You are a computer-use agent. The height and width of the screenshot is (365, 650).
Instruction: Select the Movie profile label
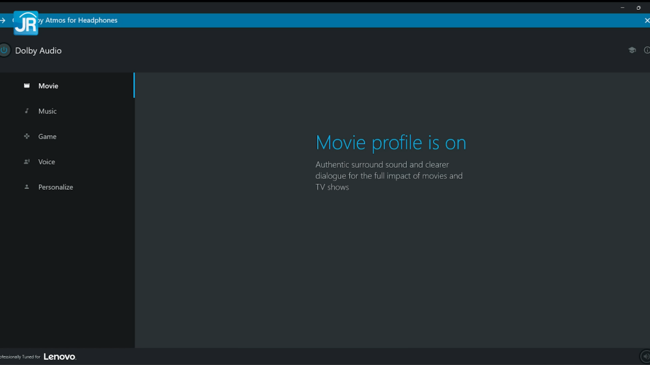coord(48,86)
